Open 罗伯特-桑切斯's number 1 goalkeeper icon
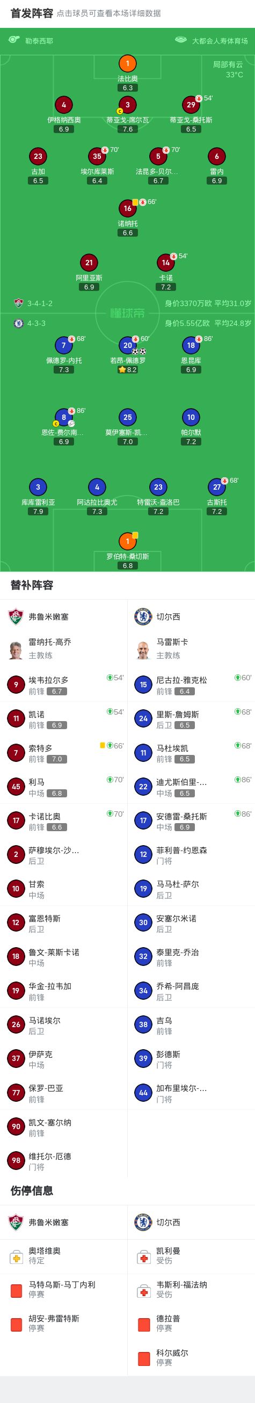255x1403 pixels. point(128,541)
